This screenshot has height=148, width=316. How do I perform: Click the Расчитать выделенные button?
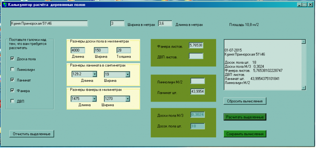[x=245, y=117]
